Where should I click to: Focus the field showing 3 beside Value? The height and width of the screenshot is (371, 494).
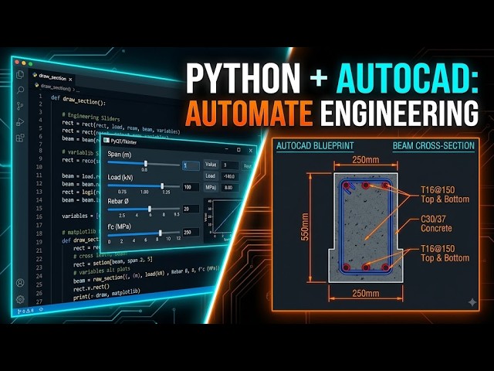pyautogui.click(x=230, y=165)
